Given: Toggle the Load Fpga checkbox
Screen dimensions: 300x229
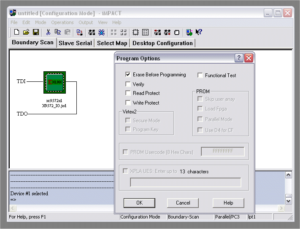Looking at the screenshot, I should coord(200,109).
